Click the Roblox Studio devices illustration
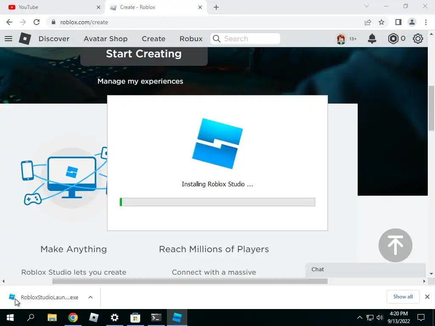 pos(64,177)
